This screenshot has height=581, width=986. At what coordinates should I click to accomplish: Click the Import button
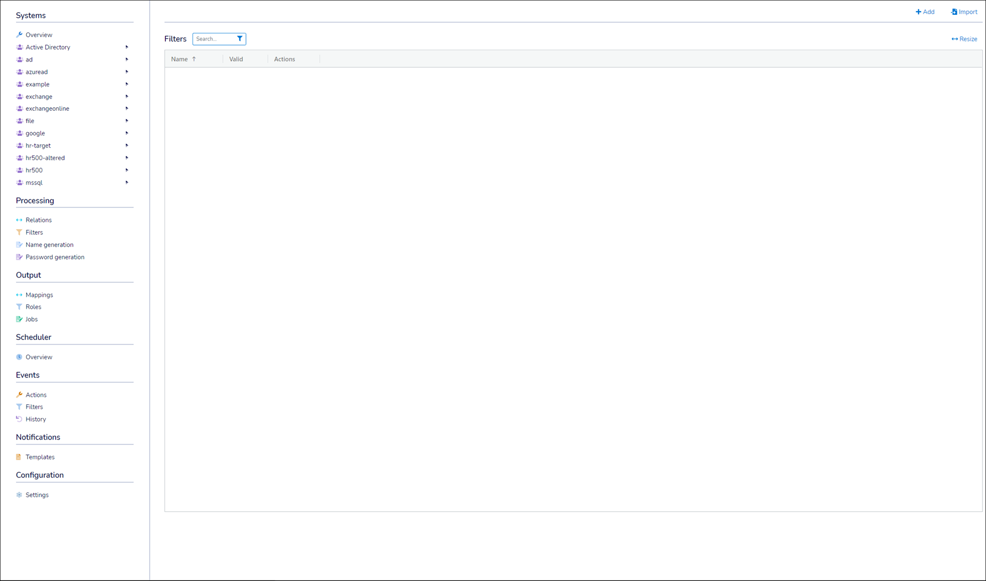click(x=964, y=11)
